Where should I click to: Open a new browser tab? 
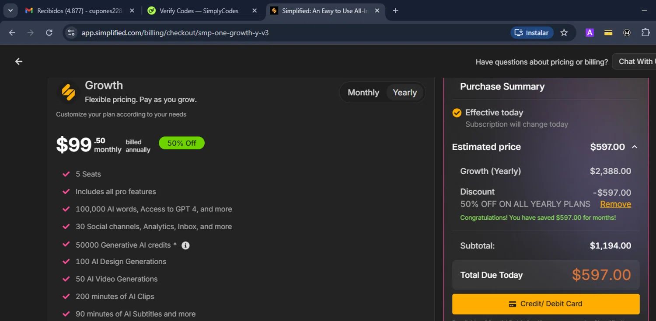coord(395,10)
